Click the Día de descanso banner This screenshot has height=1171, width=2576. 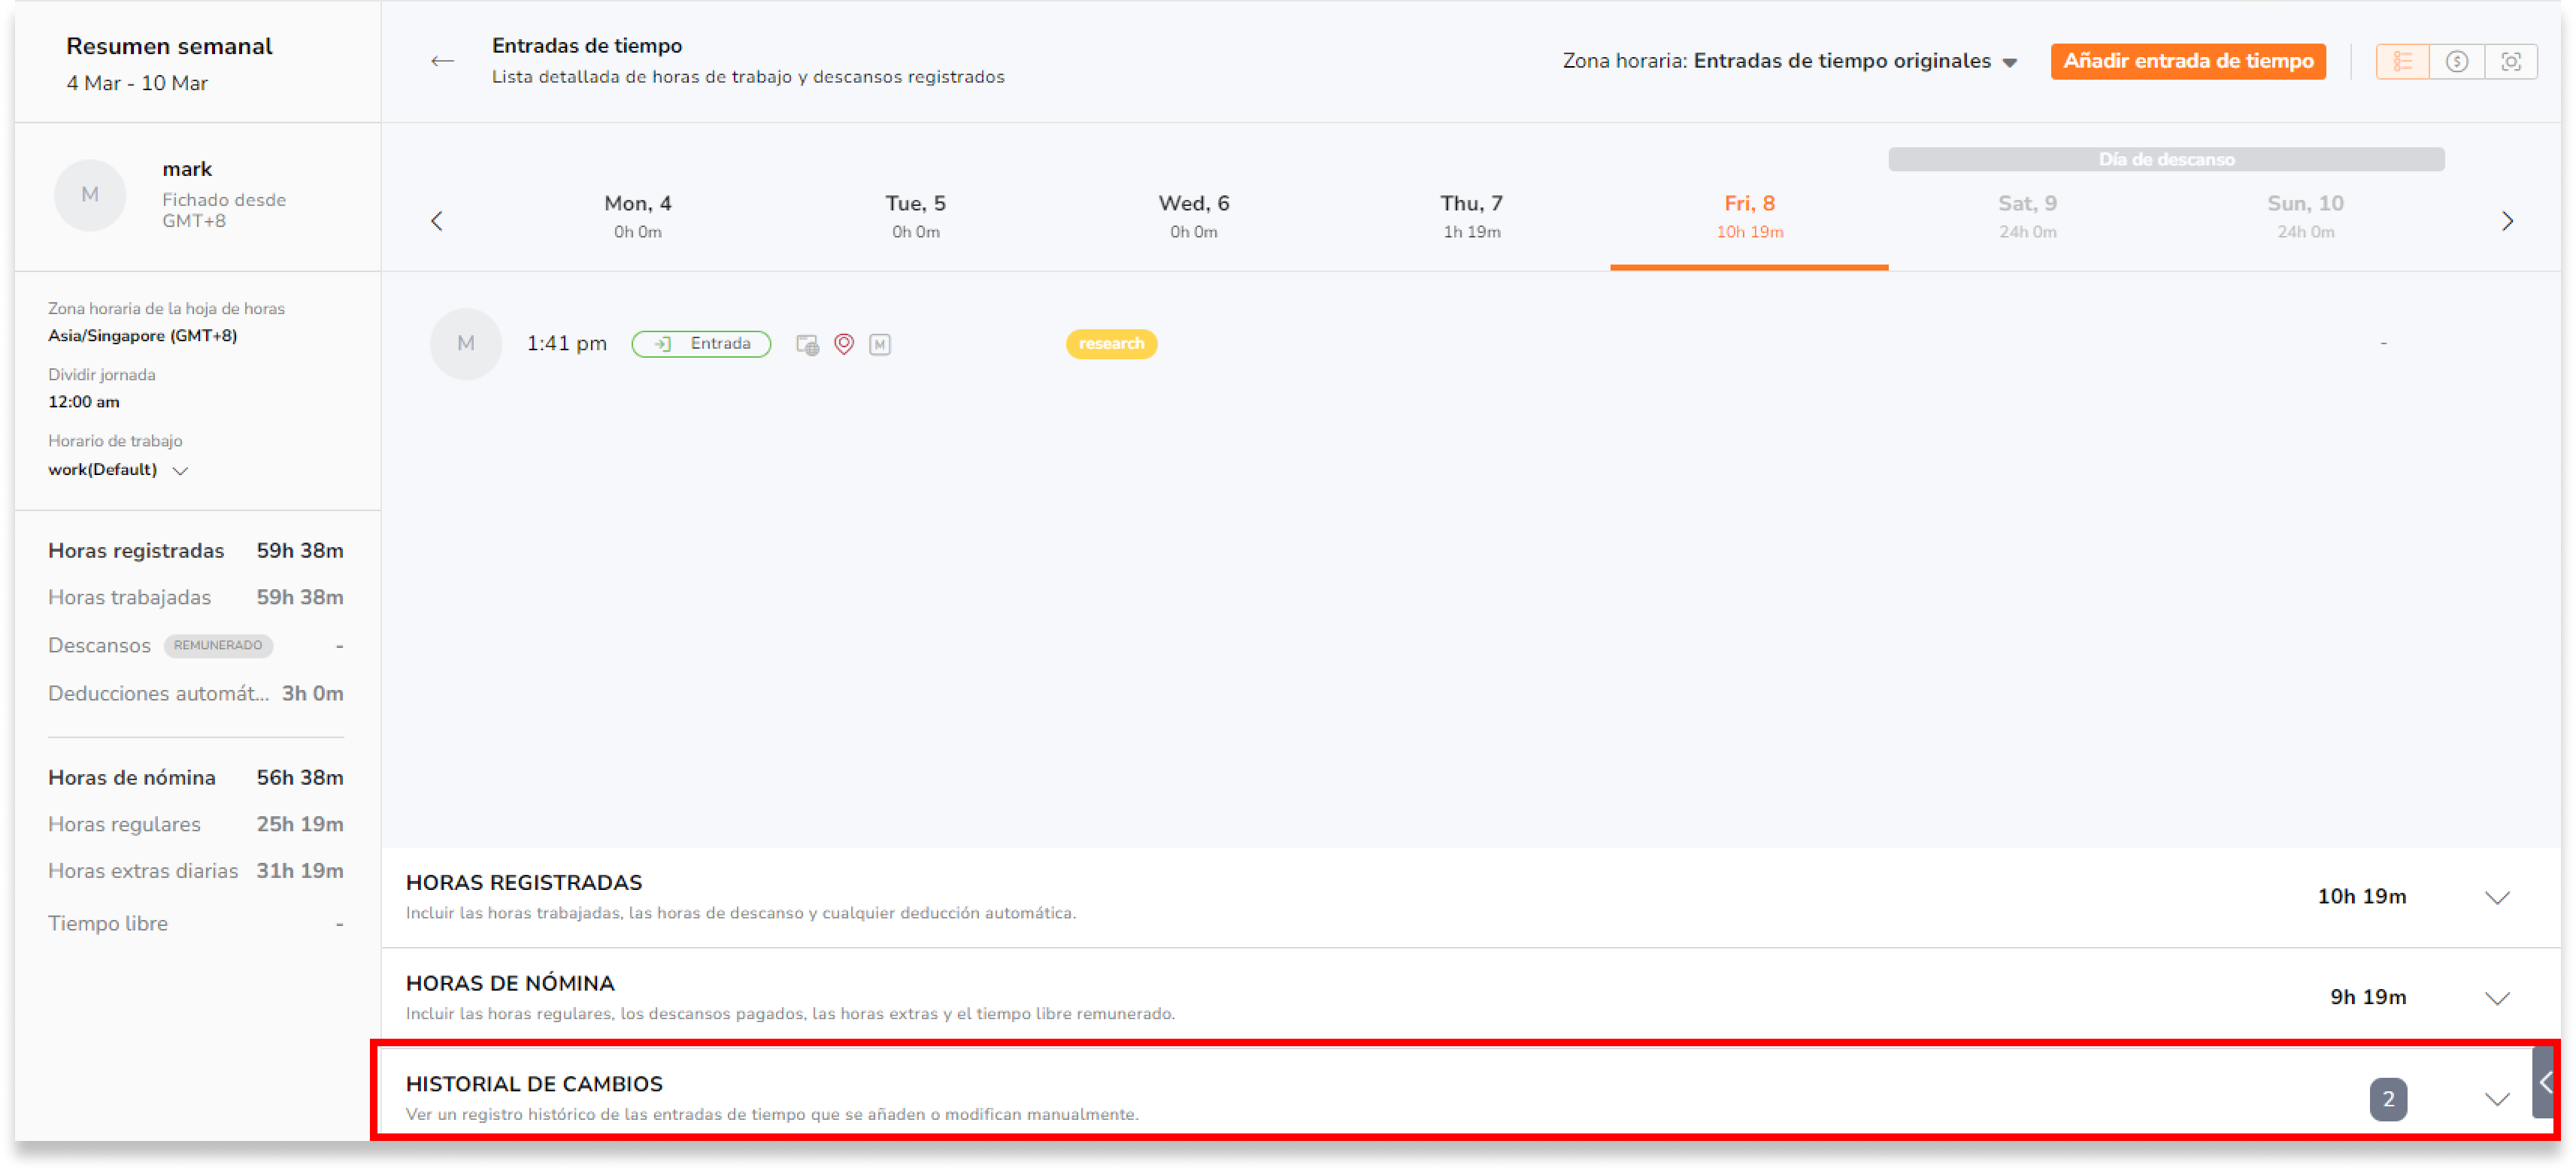pos(2166,160)
